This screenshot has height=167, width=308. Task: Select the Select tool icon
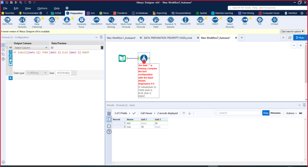pyautogui.click(x=215, y=20)
